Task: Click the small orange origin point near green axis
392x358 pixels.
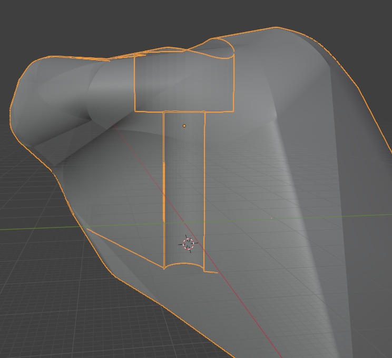Action: [271, 218]
